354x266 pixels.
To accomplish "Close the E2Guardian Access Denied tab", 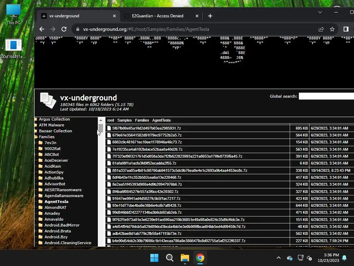I will pyautogui.click(x=197, y=16).
